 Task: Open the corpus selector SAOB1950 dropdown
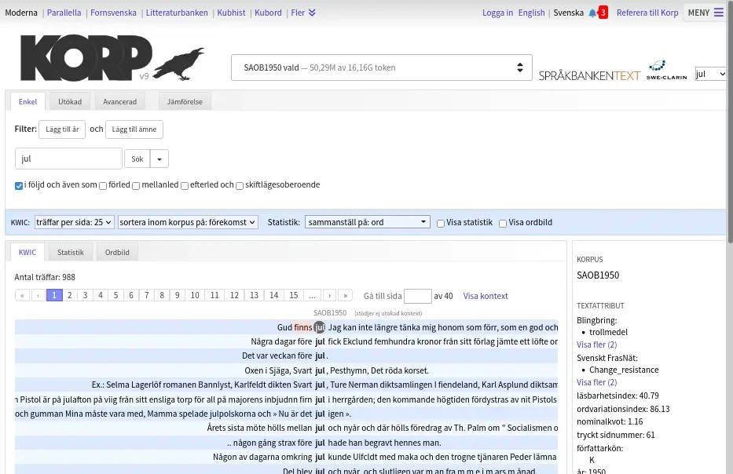point(381,67)
